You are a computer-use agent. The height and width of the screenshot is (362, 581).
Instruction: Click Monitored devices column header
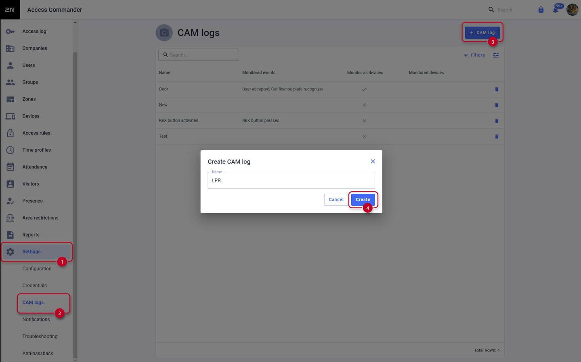[x=426, y=73]
